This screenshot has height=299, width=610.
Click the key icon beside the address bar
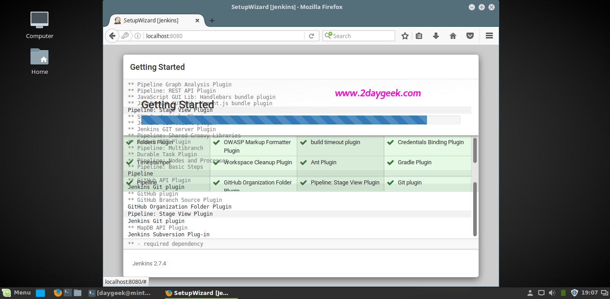click(126, 36)
